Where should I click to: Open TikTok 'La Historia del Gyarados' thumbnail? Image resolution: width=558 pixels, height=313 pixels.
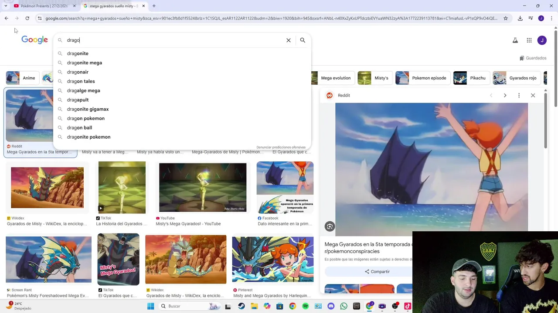122,187
